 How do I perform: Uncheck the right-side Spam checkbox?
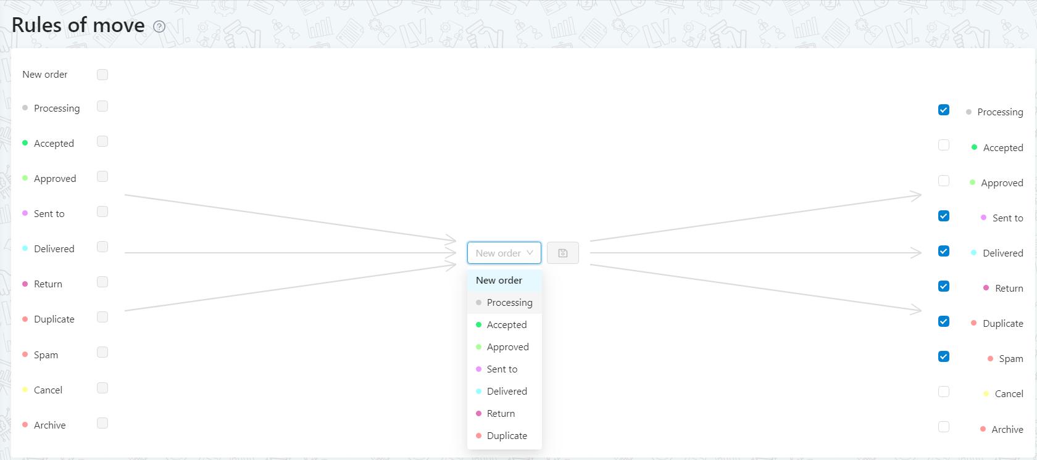tap(944, 356)
